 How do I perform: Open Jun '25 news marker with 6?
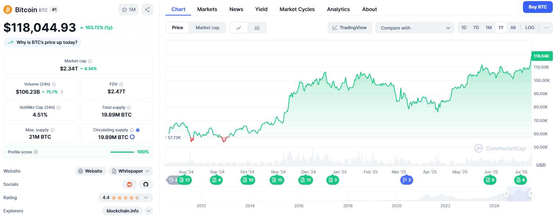tap(490, 180)
